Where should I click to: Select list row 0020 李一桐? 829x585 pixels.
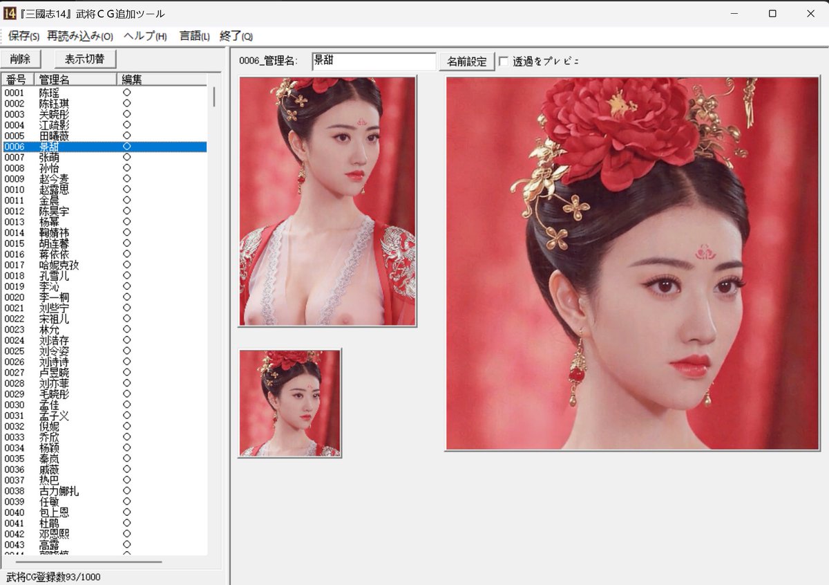coord(104,297)
